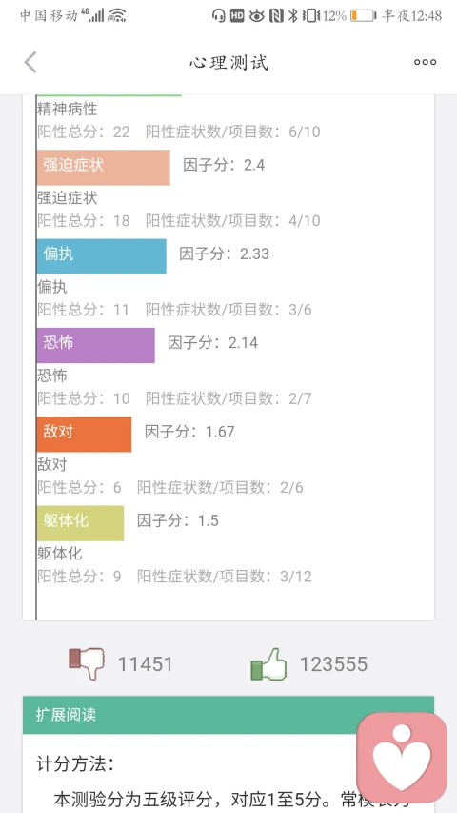
Task: Tap the thumbs-down dislike icon
Action: click(x=87, y=663)
